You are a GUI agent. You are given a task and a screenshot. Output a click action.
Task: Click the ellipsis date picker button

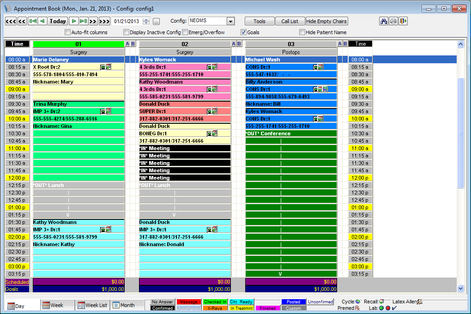point(156,21)
